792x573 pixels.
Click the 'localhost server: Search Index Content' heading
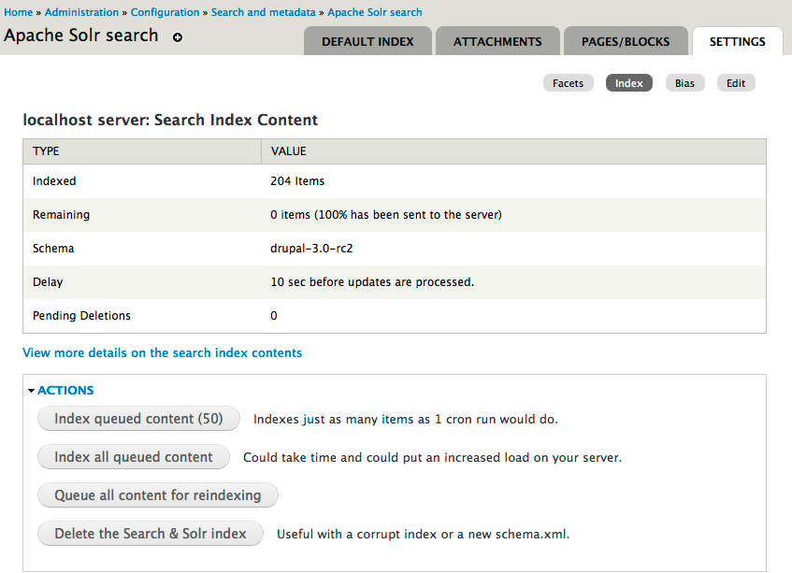click(170, 121)
